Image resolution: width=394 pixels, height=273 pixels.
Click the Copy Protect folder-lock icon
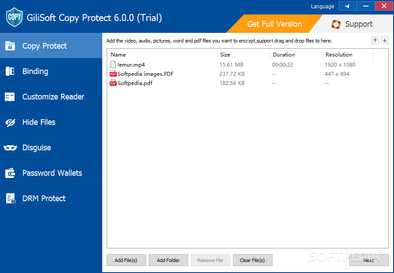(x=10, y=46)
